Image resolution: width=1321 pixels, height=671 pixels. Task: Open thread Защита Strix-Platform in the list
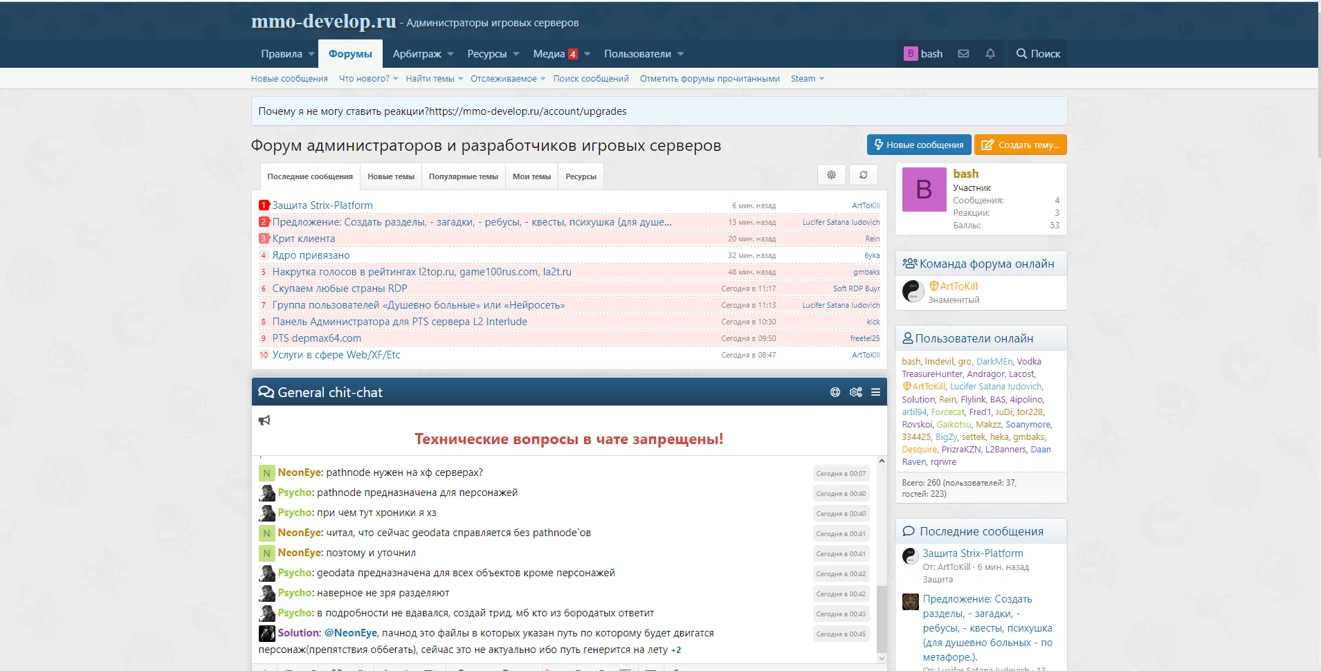tap(322, 205)
